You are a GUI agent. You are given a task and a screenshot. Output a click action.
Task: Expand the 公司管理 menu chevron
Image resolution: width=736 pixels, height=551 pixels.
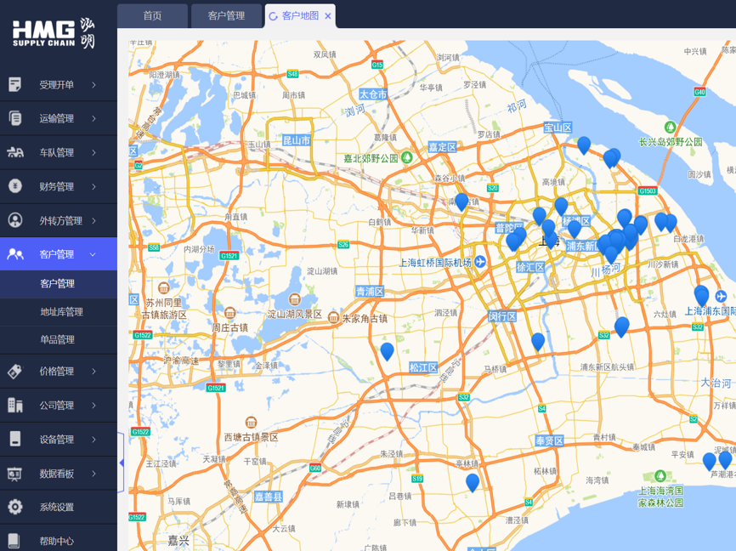pyautogui.click(x=93, y=405)
